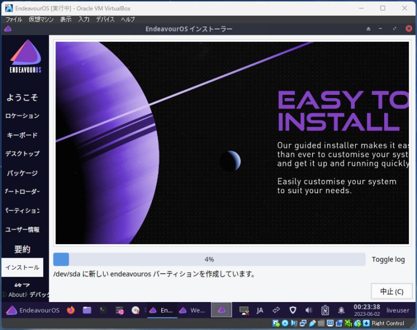Minimize the EndeavourOS installer window
The height and width of the screenshot is (330, 417).
point(381,28)
